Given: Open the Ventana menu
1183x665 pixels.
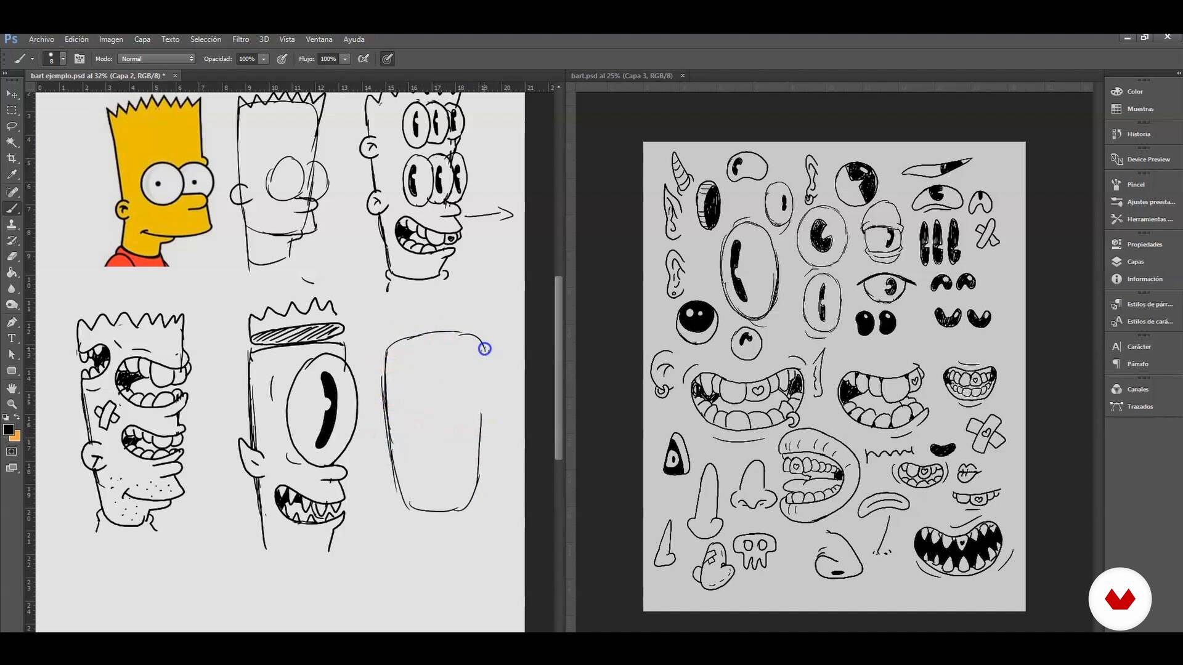Looking at the screenshot, I should pos(319,39).
